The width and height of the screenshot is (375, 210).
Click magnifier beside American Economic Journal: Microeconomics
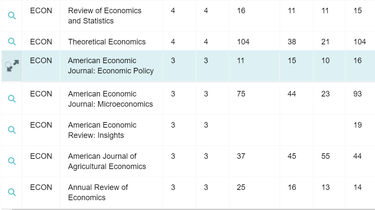(x=12, y=99)
